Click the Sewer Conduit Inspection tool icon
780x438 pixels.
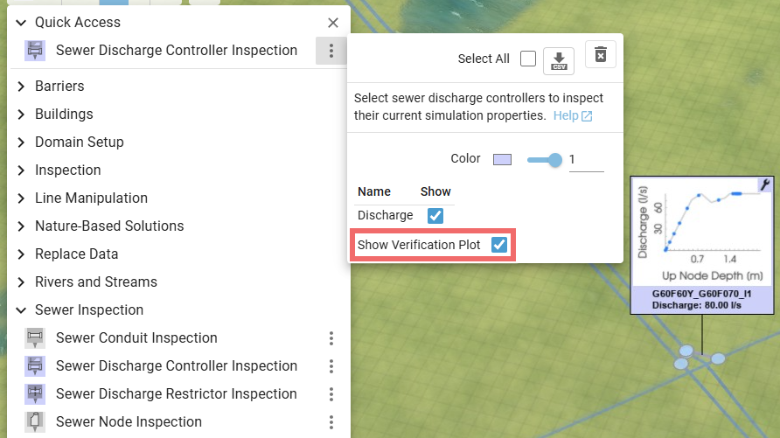[35, 338]
